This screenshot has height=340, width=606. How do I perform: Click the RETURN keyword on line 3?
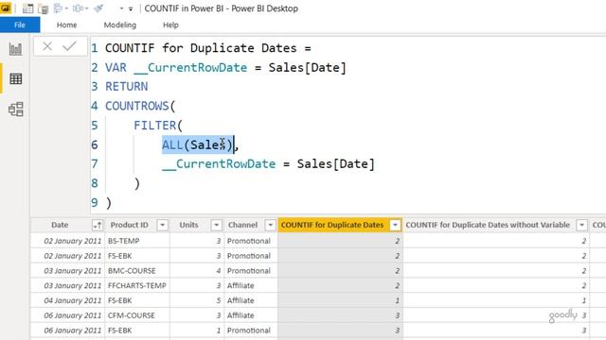[x=126, y=87]
